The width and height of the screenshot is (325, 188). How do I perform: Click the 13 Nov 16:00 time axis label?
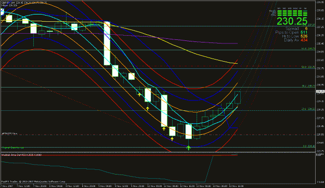click(x=236, y=186)
